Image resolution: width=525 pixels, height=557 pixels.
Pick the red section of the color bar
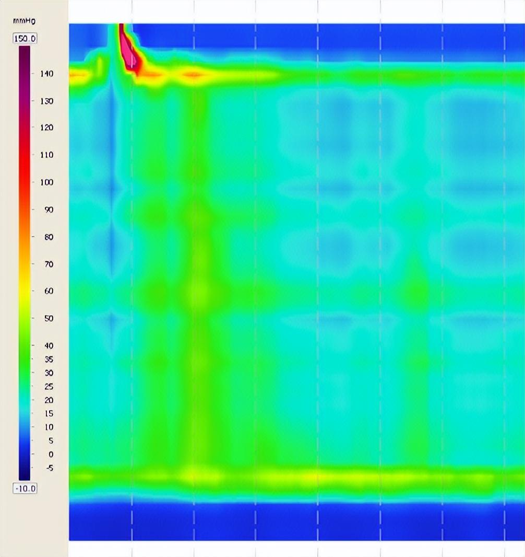pos(25,157)
